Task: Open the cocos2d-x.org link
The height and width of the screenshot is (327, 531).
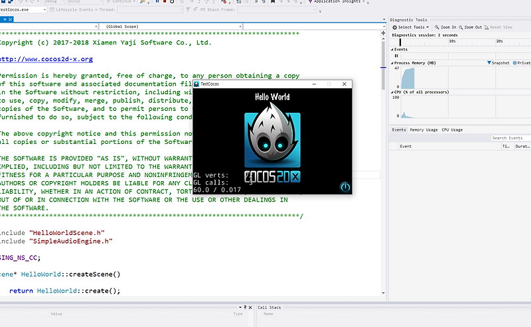Action: click(x=46, y=59)
